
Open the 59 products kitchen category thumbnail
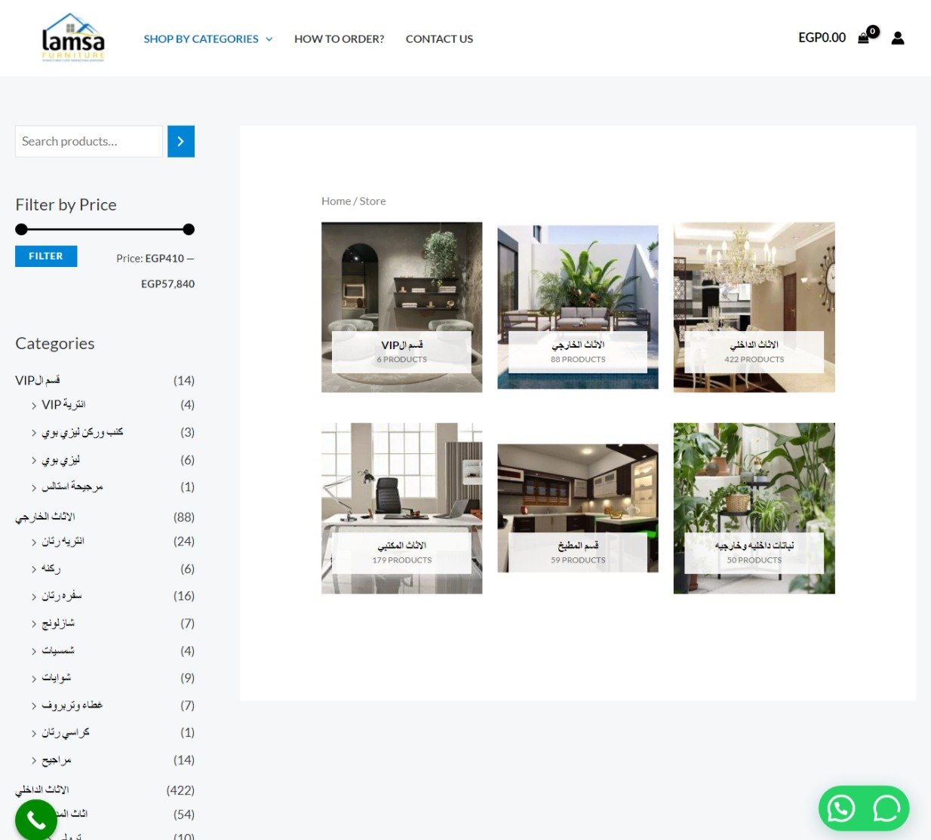tap(577, 507)
